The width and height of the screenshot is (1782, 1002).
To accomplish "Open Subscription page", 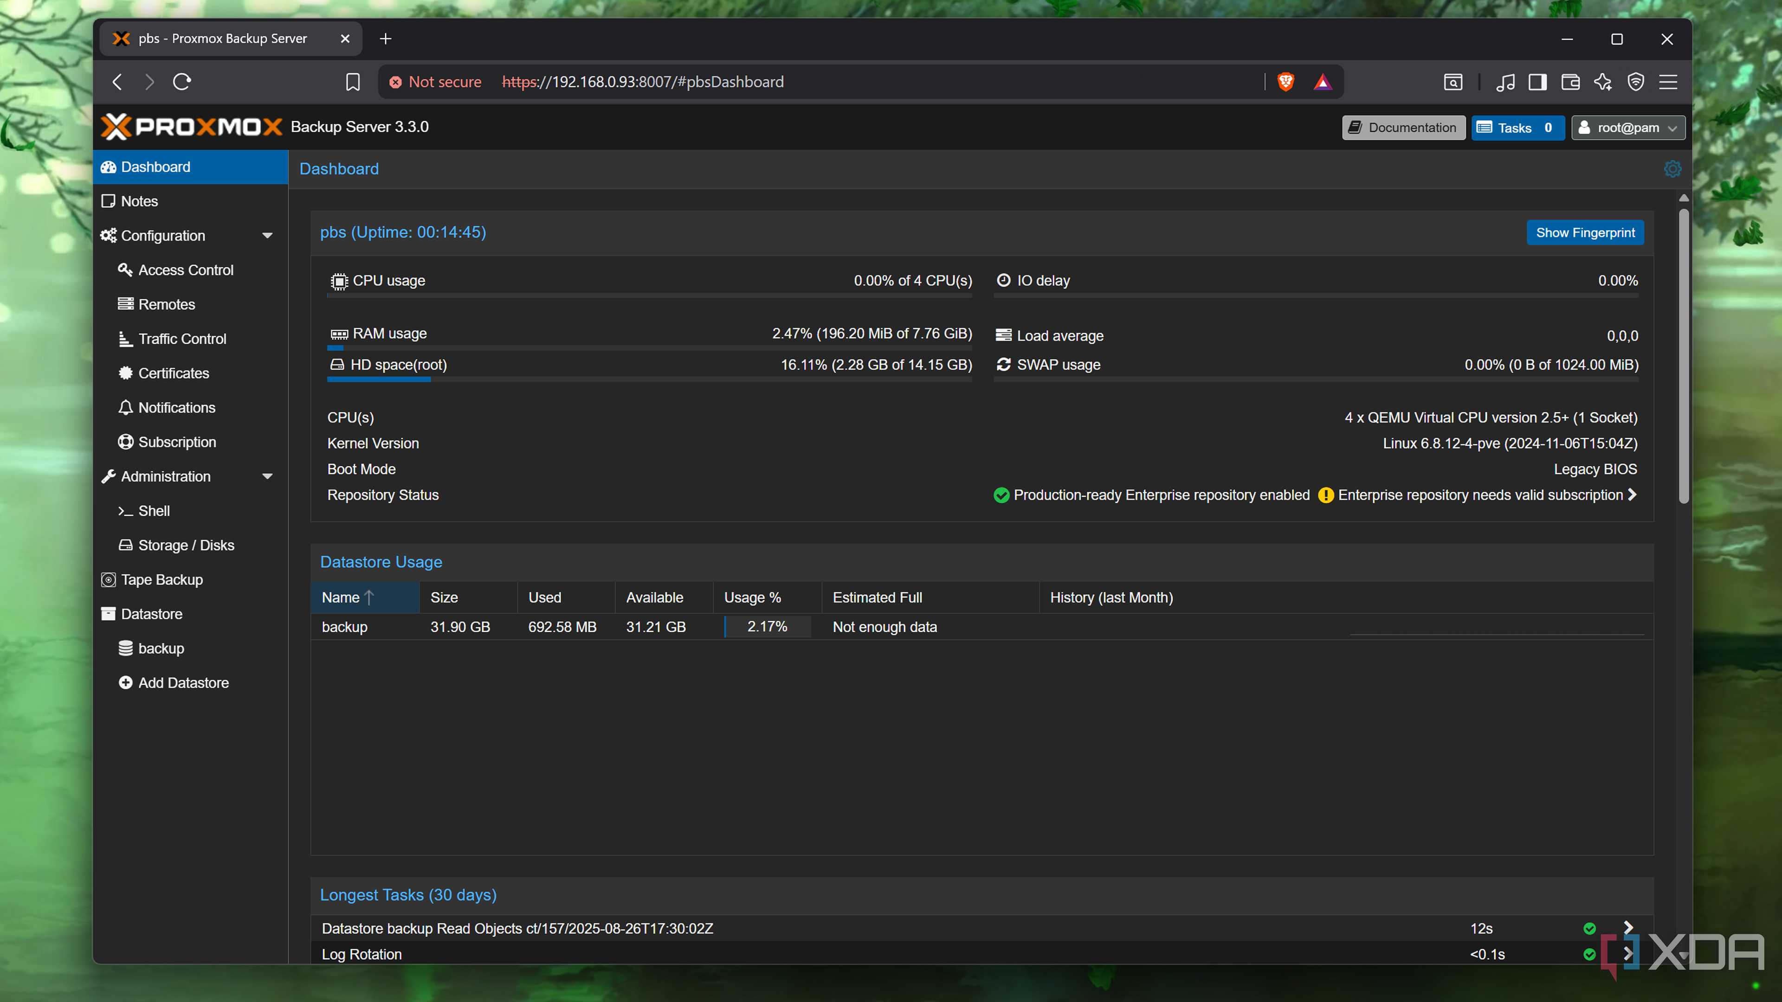I will click(x=190, y=442).
